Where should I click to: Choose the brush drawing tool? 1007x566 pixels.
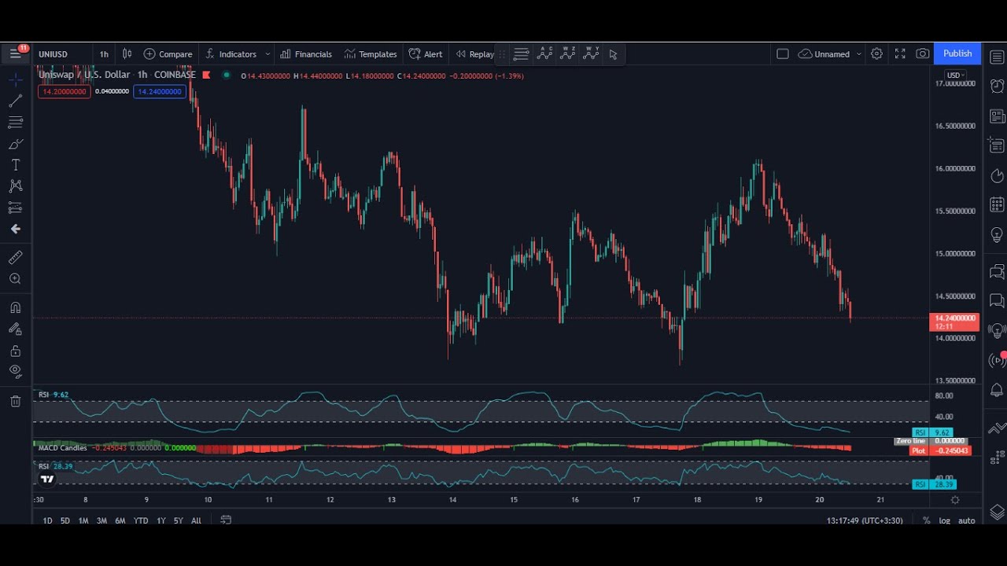click(15, 144)
